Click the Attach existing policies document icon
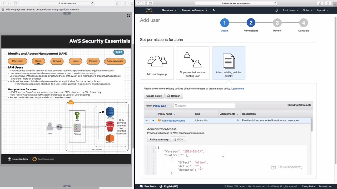Viewport: 337px width, 189px height. click(229, 61)
